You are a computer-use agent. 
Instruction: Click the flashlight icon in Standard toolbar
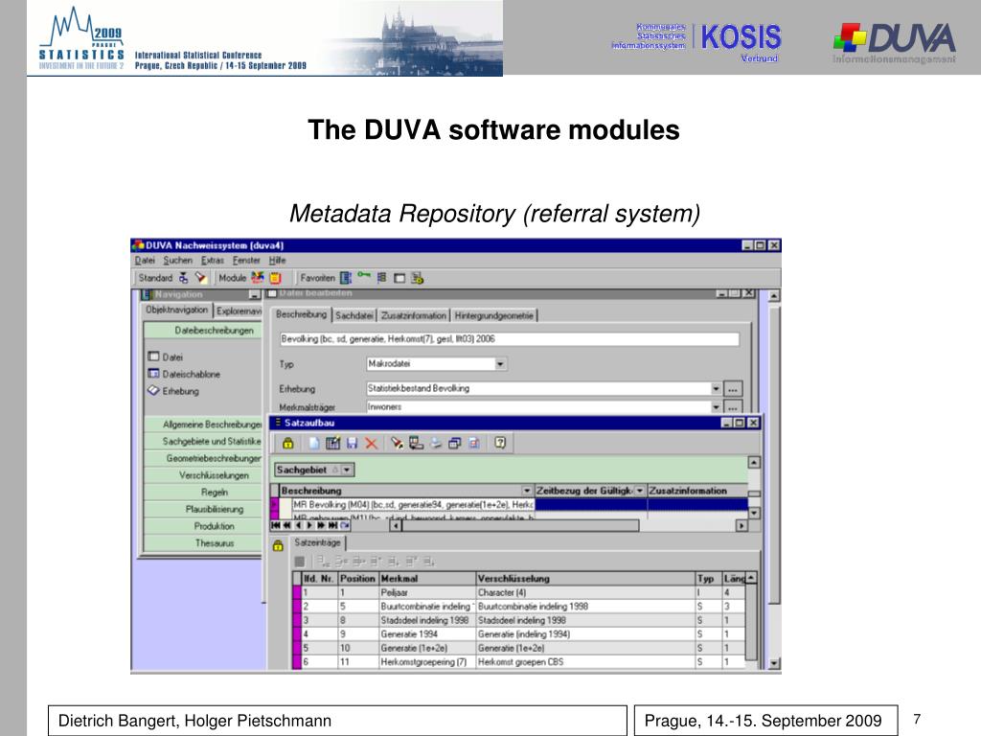tap(200, 278)
